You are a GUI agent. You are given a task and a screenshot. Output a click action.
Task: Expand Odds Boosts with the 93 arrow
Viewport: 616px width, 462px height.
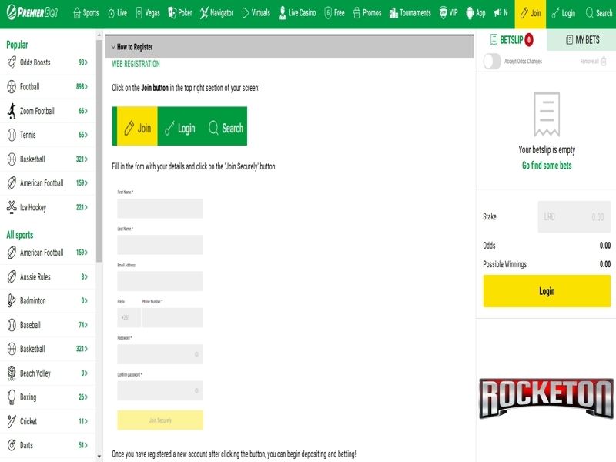click(83, 62)
